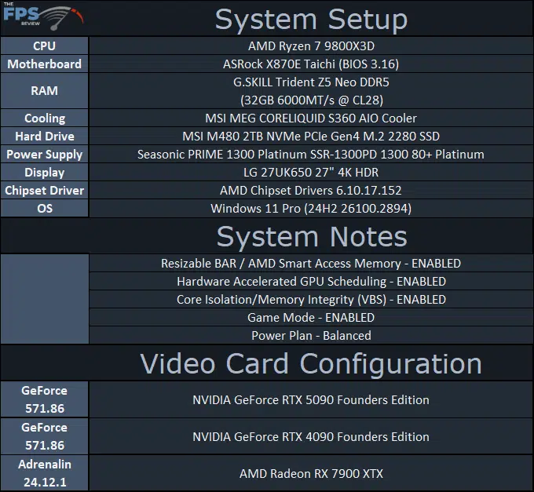Screen dimensions: 534x492
Task: Click Hardware Accelerated GPU Scheduling - ENABLED
Action: coord(311,282)
